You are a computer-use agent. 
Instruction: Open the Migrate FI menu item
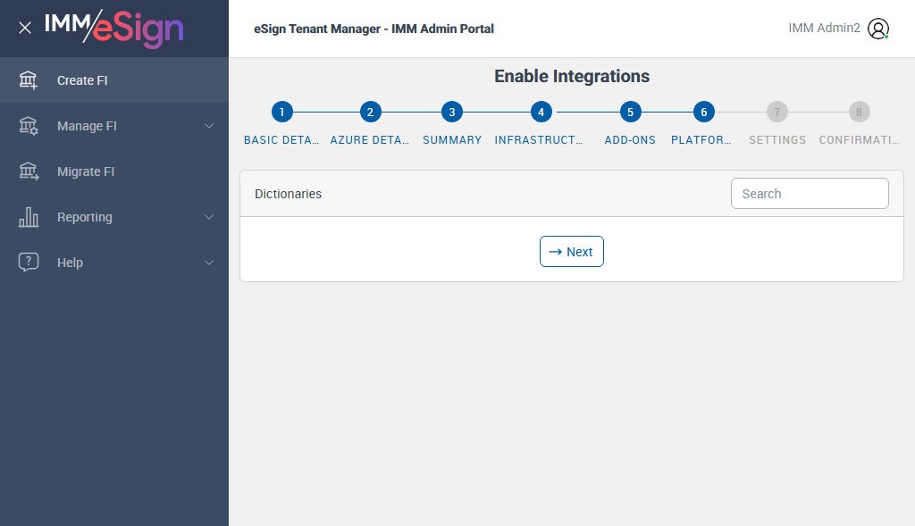pyautogui.click(x=114, y=171)
